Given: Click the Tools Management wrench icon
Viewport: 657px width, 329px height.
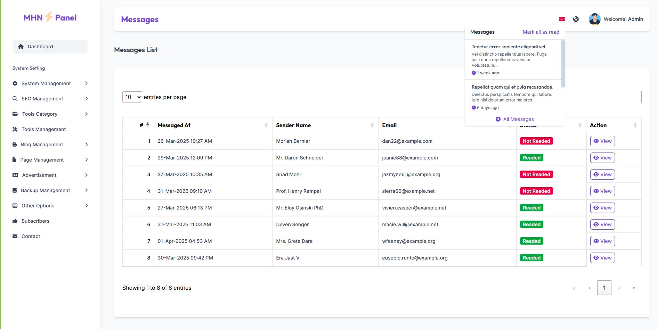Looking at the screenshot, I should pos(15,129).
